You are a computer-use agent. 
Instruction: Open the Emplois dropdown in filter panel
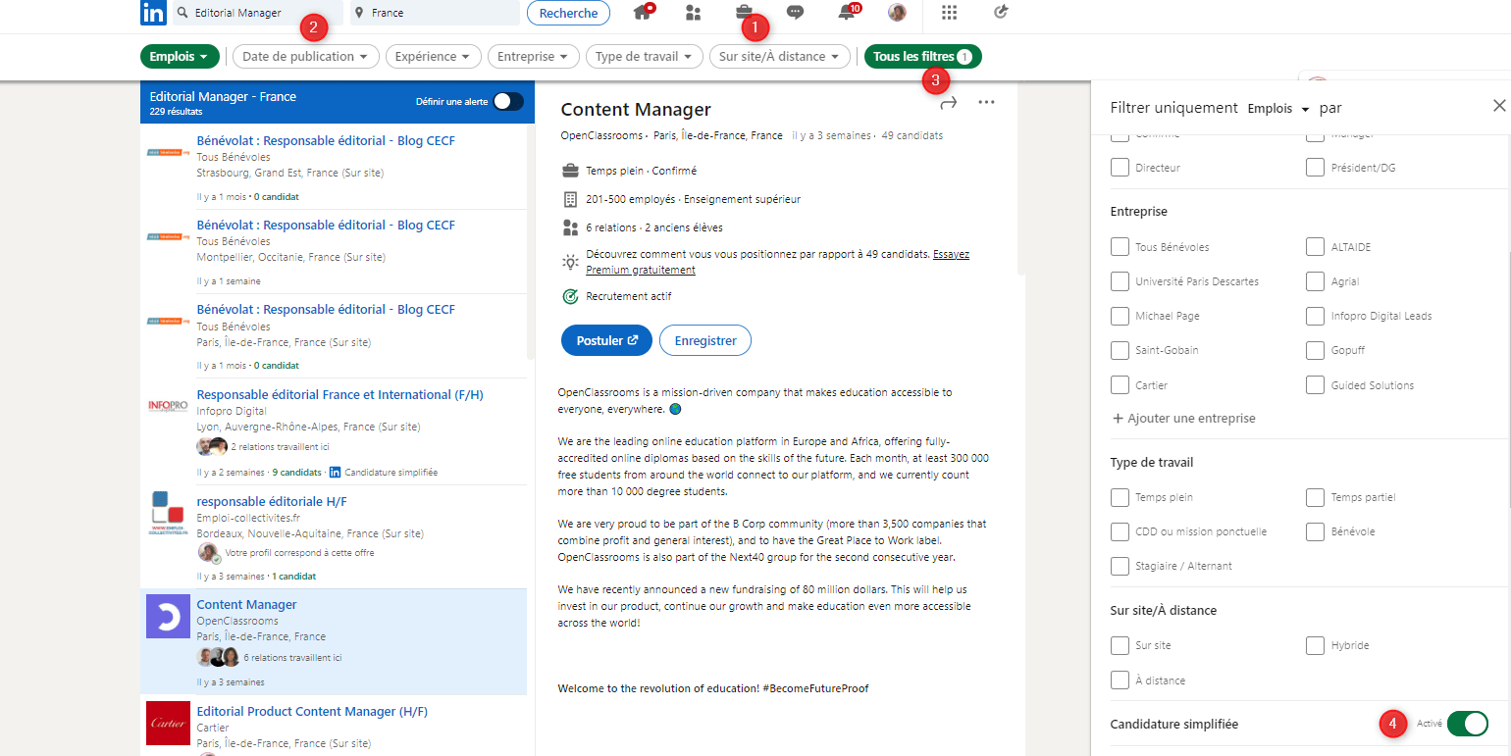(x=1278, y=108)
